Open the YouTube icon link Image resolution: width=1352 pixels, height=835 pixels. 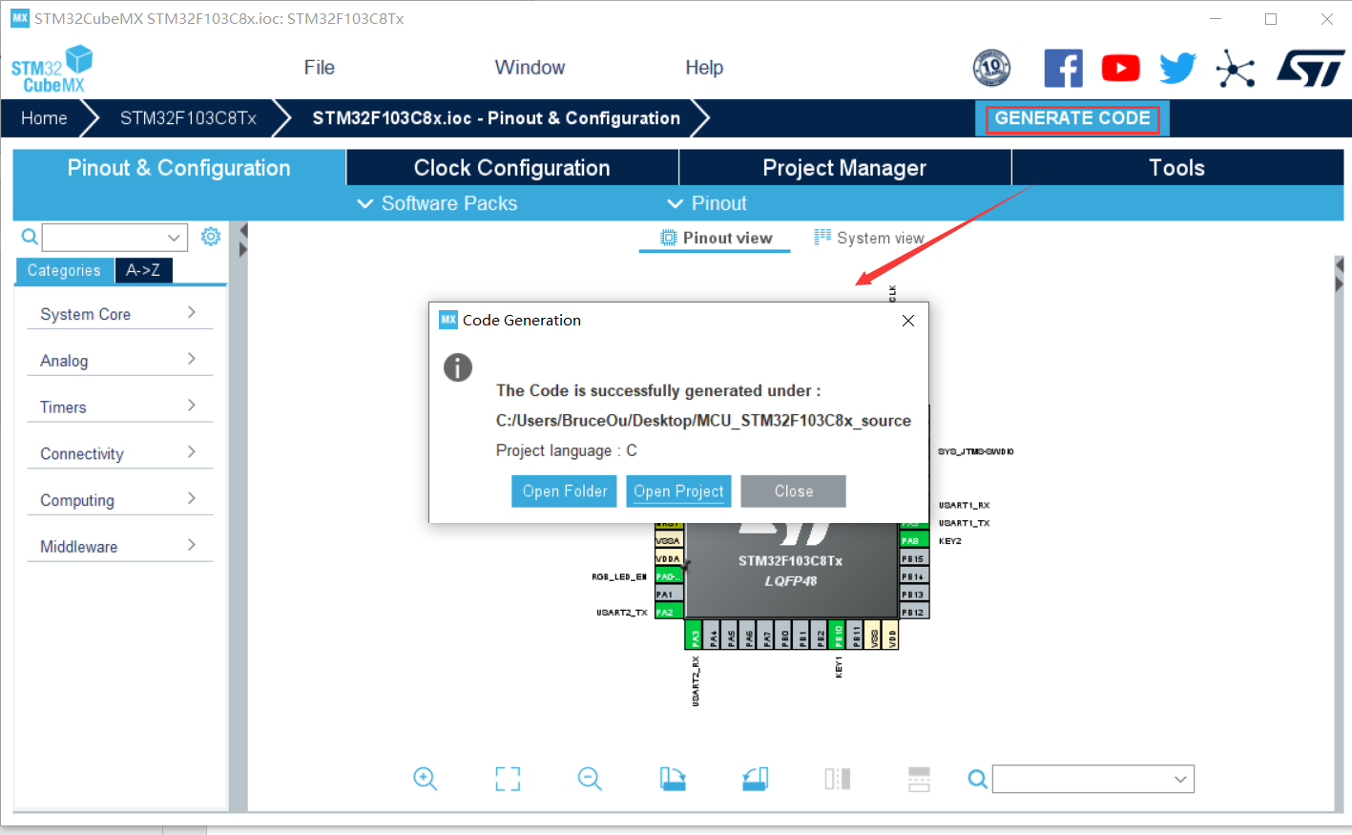(x=1120, y=68)
